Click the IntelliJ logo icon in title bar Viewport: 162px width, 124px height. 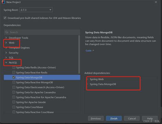[3, 2]
